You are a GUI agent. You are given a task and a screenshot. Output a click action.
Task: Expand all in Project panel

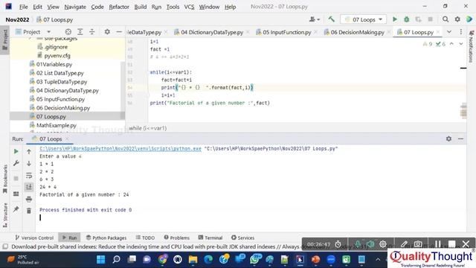(80, 31)
